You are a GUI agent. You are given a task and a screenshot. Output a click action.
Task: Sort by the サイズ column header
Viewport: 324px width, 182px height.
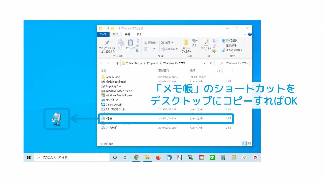[x=219, y=71]
